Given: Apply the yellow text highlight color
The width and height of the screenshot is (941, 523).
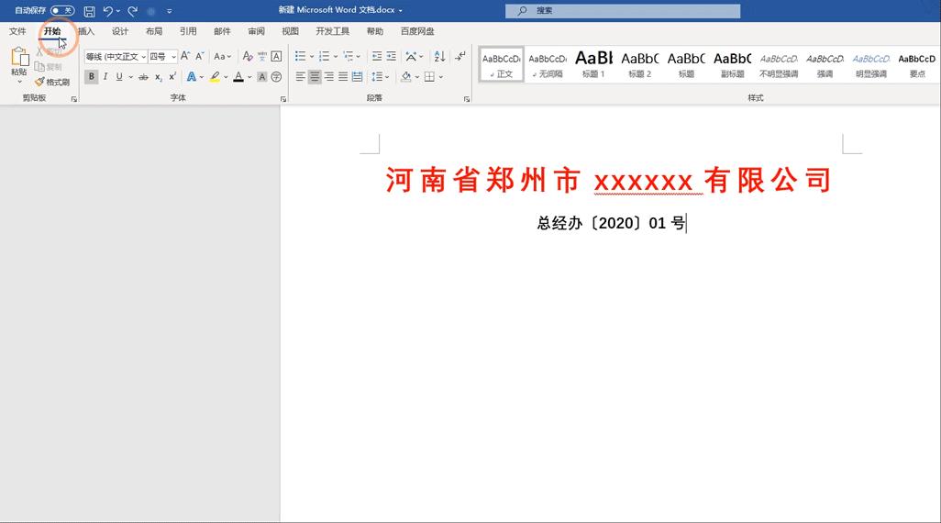Looking at the screenshot, I should [x=215, y=77].
